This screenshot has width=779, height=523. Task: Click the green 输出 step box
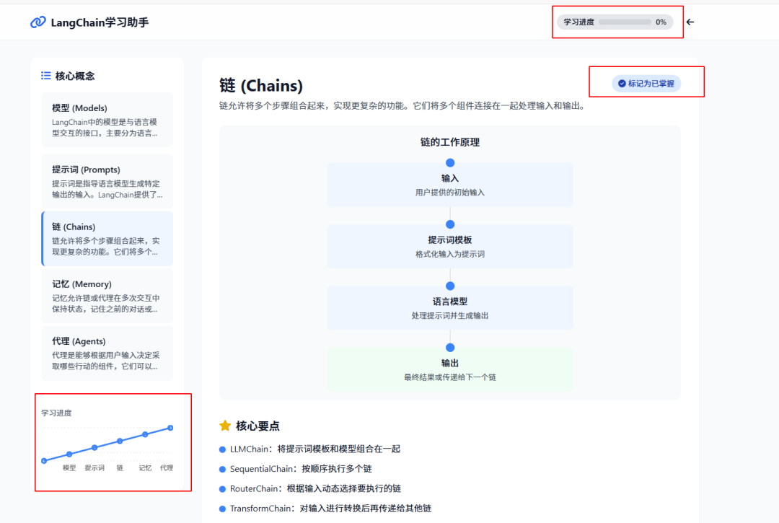pos(450,369)
